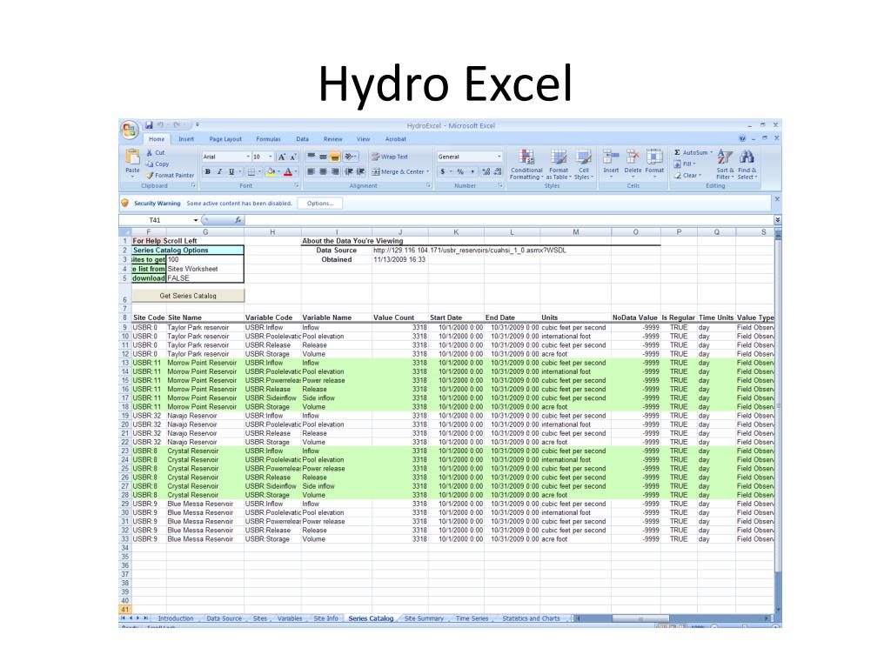Decrease decimal places
This screenshot has width=891, height=668.
[x=498, y=171]
